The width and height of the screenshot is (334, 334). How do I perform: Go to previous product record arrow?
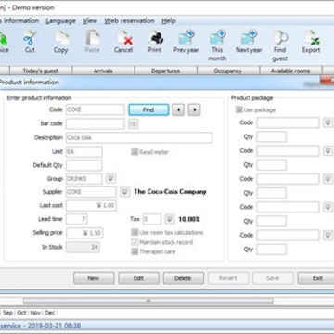tap(178, 109)
